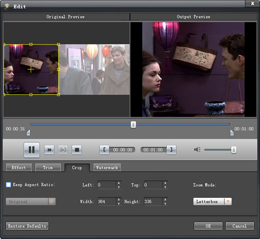This screenshot has height=239, width=260.
Task: Switch to the Effect tab
Action: 19,167
